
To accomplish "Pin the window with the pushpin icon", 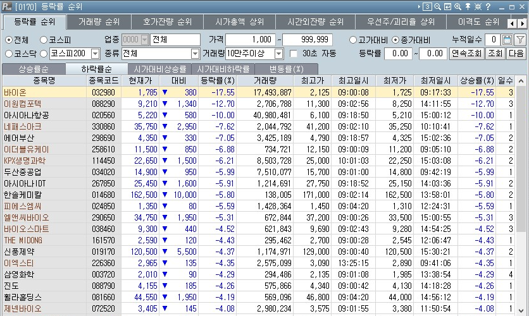I will [x=468, y=6].
